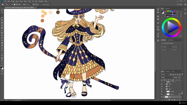This screenshot has width=187, height=105.
Task: Open the Paragraph panel icon
Action: tap(158, 36)
